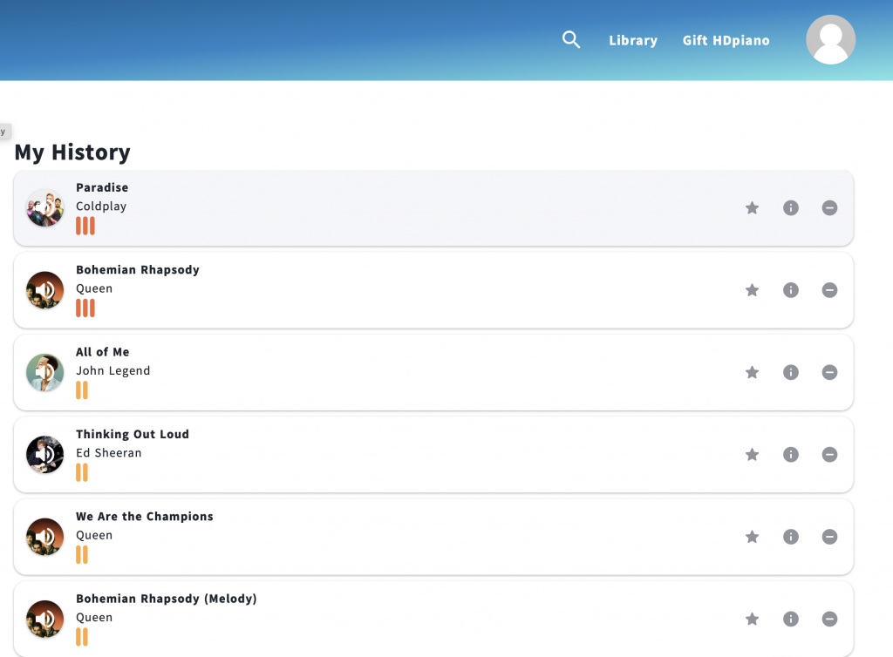Play the thumbnail beside the Bohemian Rhapsody title without Melody
893x657 pixels.
point(45,290)
